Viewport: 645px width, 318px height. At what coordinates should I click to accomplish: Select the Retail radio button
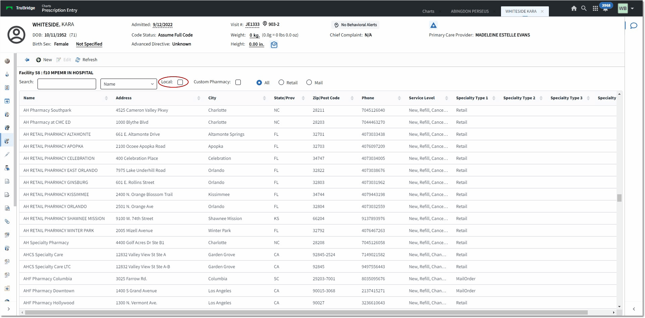(281, 83)
